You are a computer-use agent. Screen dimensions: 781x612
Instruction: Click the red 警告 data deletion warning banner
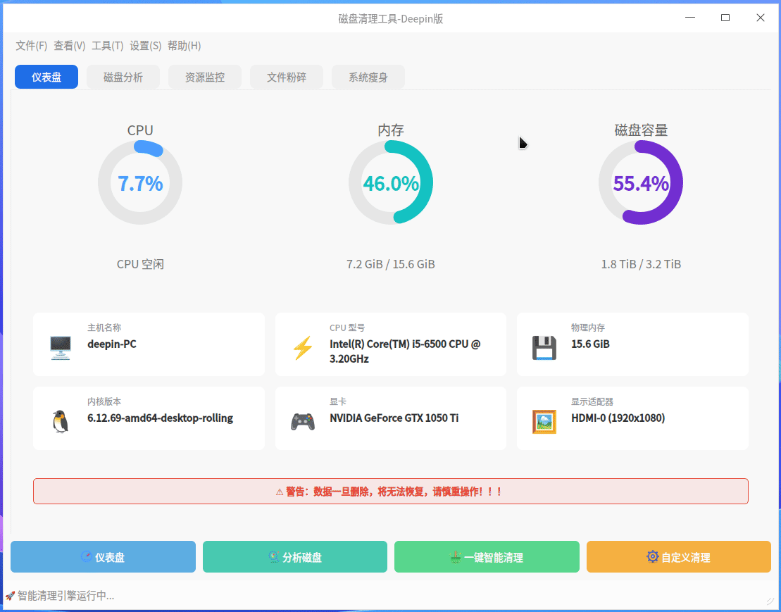390,492
